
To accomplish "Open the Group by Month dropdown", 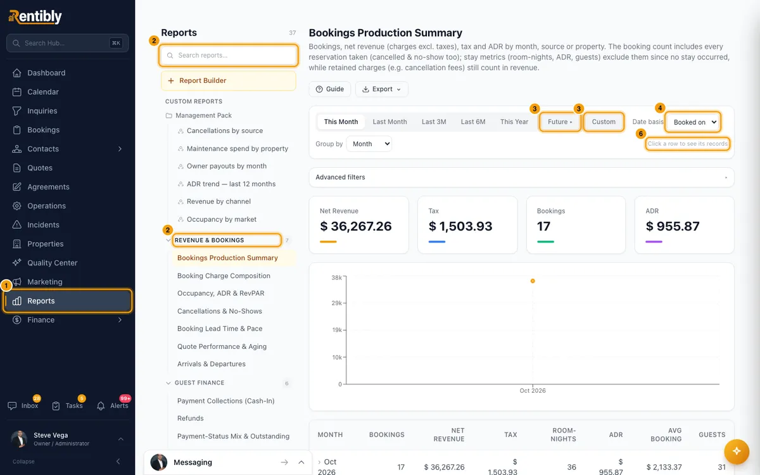I will point(369,144).
